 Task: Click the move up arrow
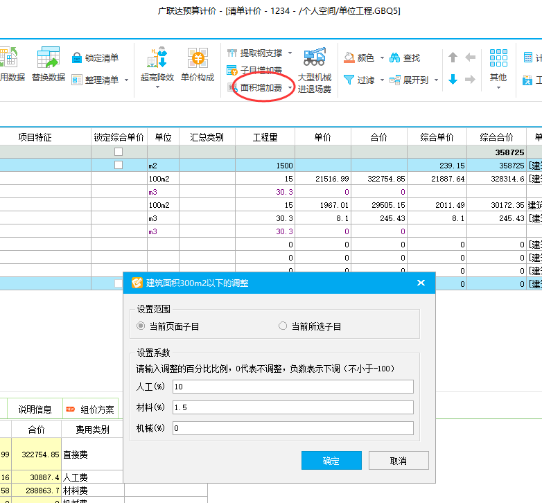(x=453, y=57)
